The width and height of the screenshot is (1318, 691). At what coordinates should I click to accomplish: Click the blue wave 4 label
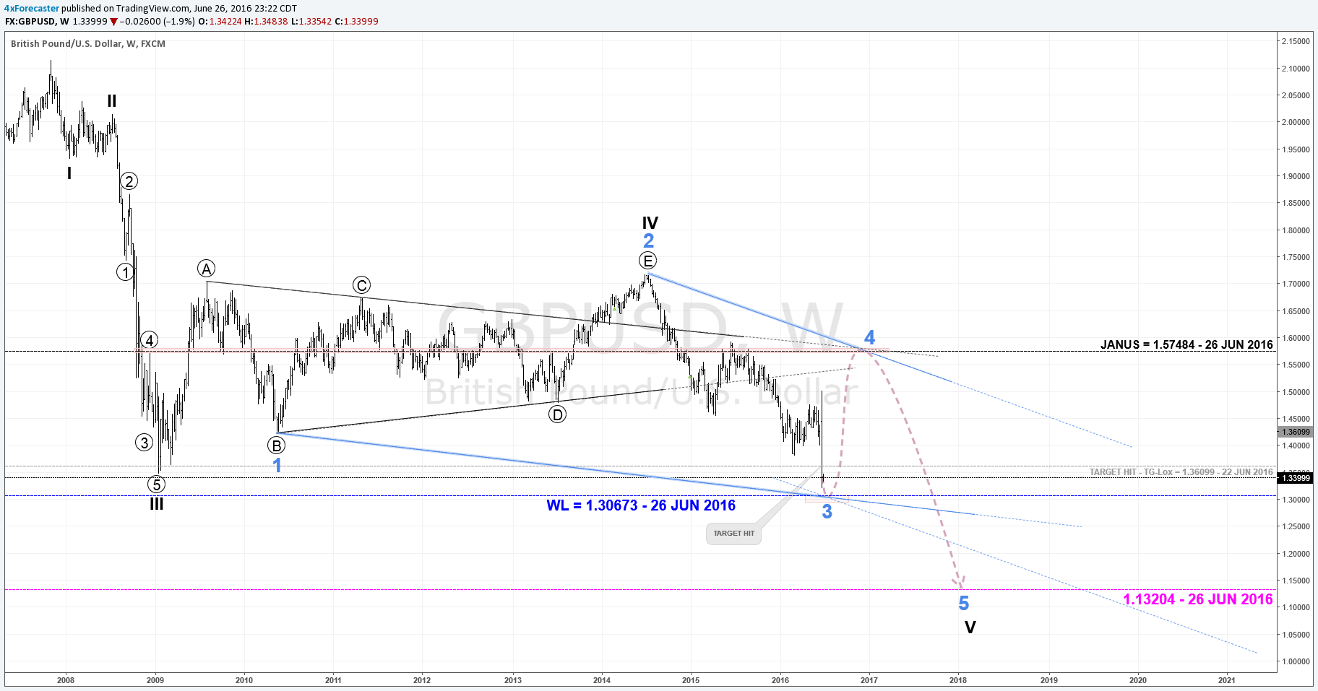coord(870,337)
